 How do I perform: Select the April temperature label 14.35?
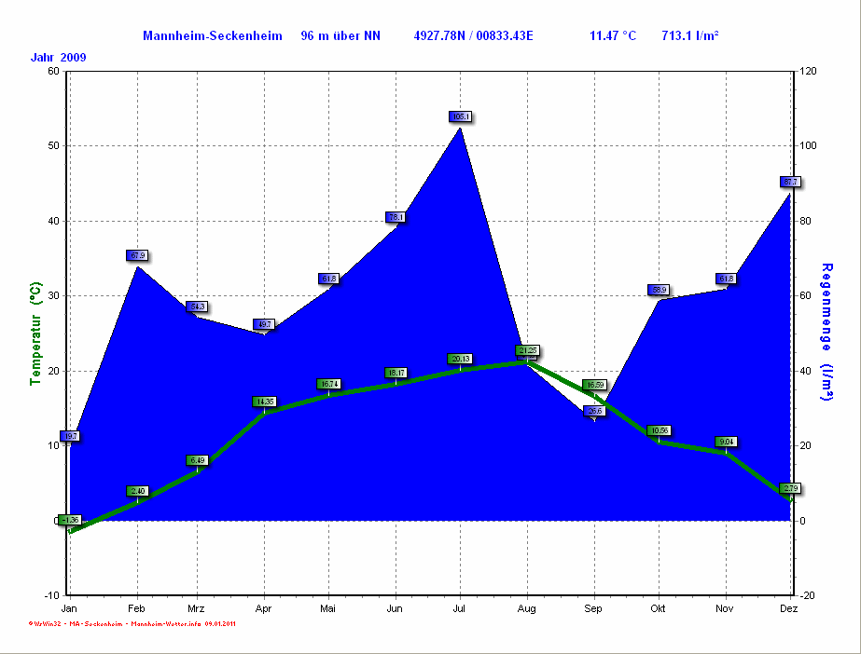(x=264, y=402)
